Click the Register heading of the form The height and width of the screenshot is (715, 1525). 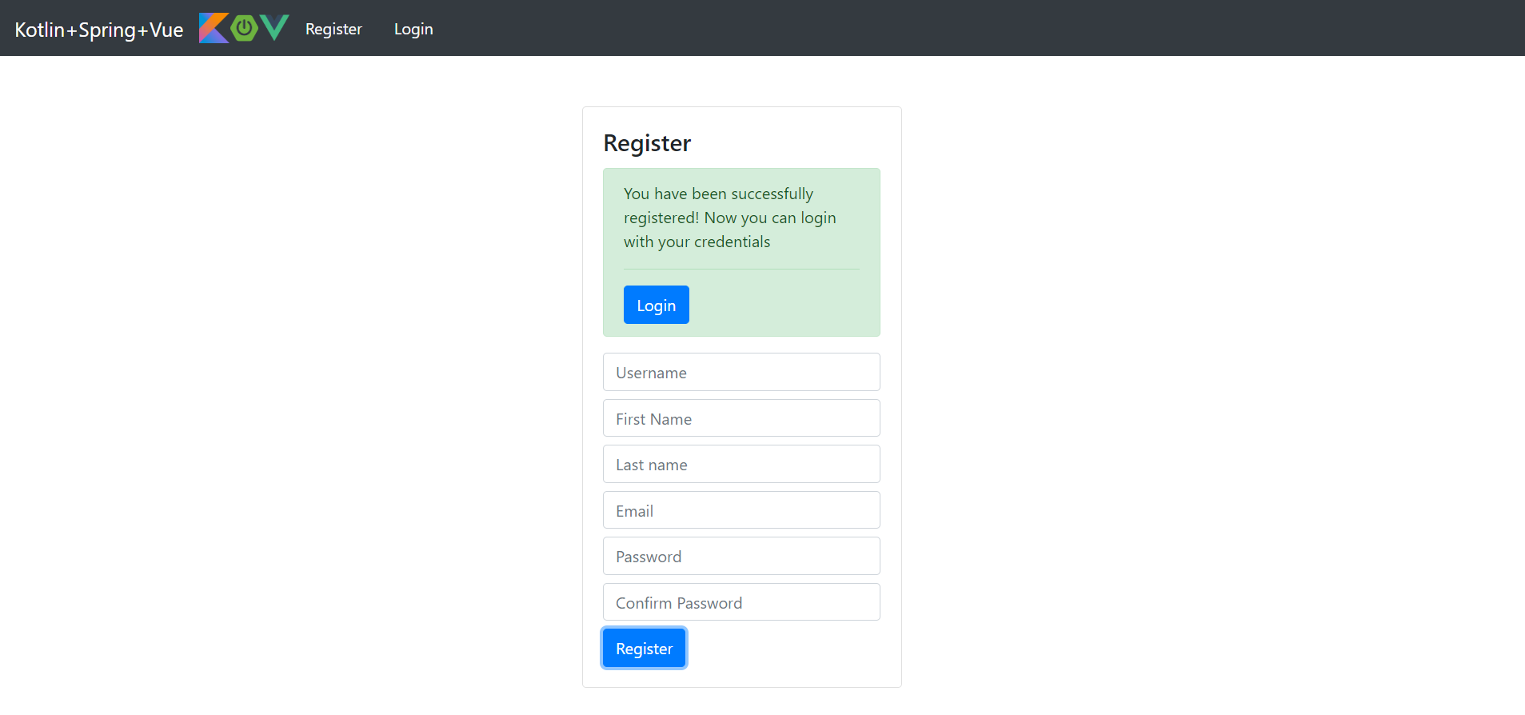647,143
